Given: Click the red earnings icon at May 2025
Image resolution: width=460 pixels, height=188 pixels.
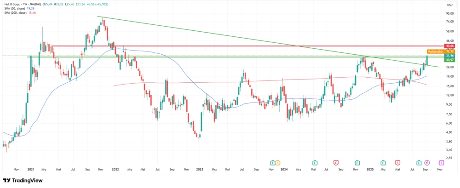Looking at the screenshot, I should coord(397,163).
